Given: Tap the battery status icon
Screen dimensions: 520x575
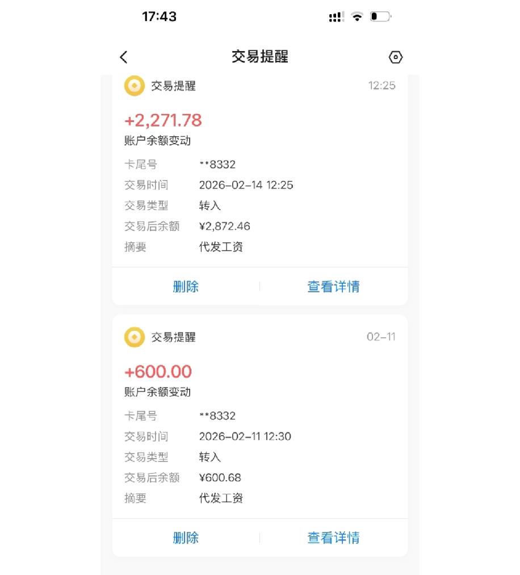Looking at the screenshot, I should point(380,16).
